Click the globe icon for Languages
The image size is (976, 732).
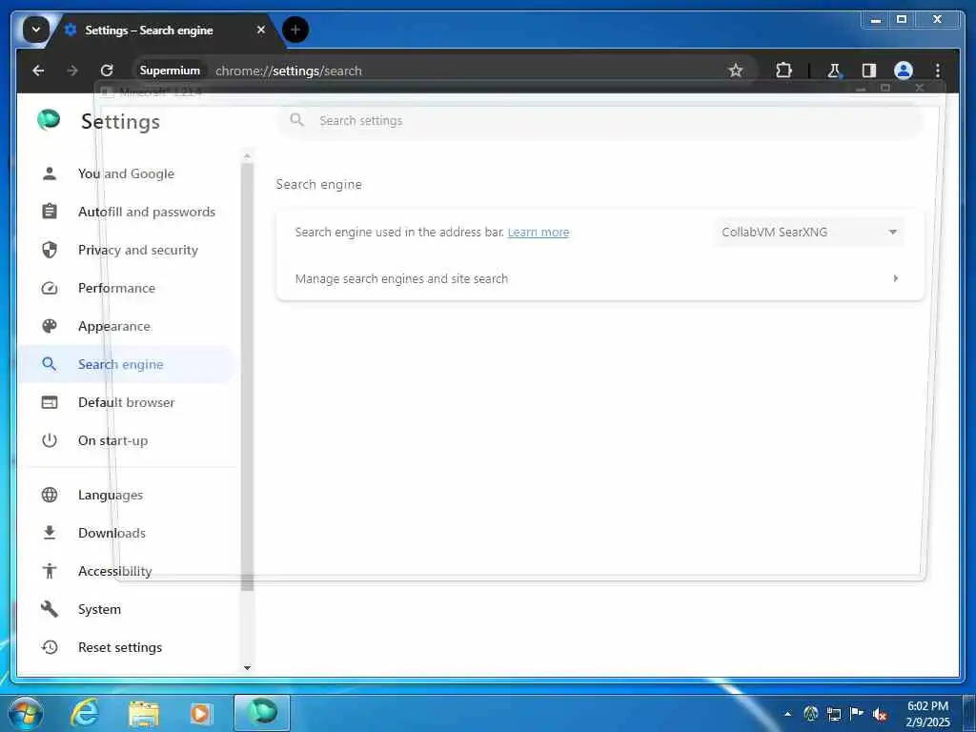coord(50,495)
